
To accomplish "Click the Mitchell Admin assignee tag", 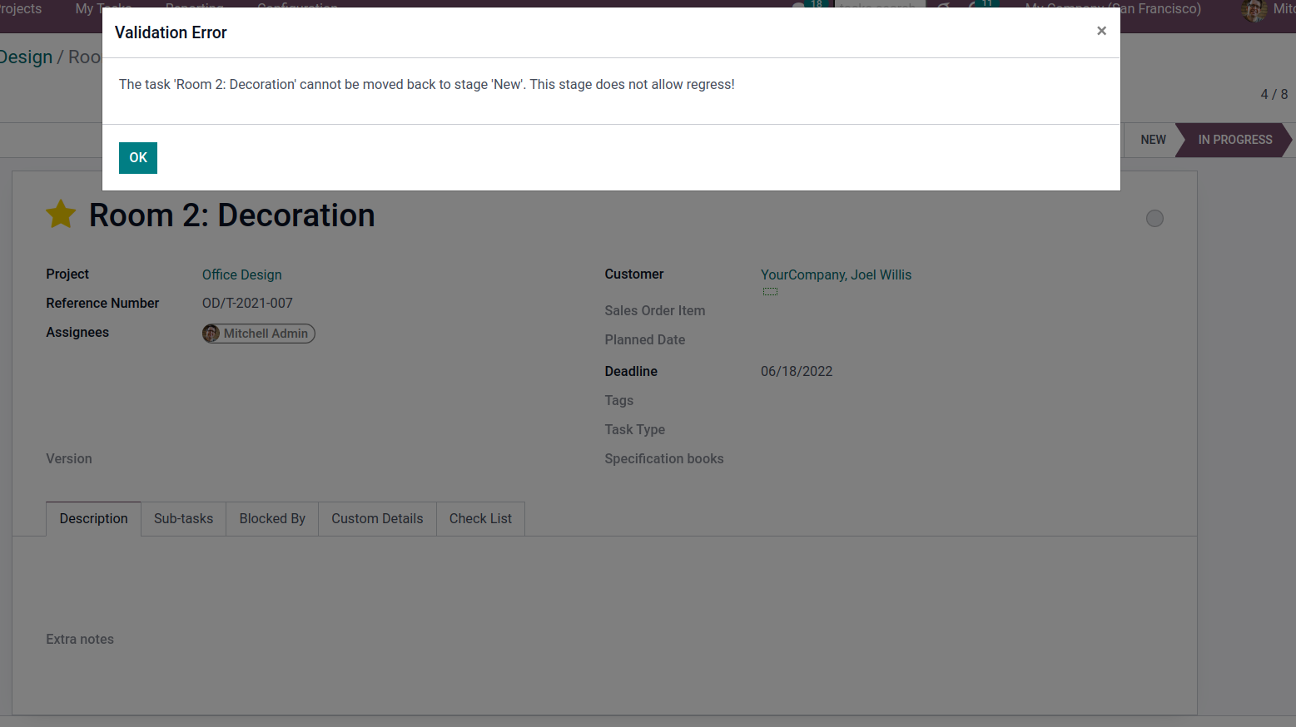I will [x=259, y=334].
